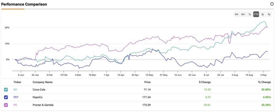Switch chart to 3y range
Screen dimensions: 276x112
tap(263, 14)
